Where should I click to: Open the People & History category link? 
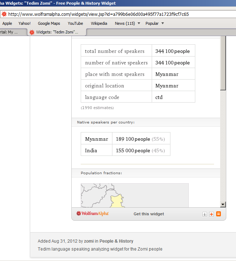[x=116, y=241]
